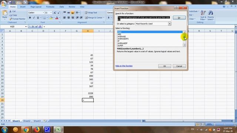
Task: Set Middle Align vertical alignment
Action: (x=69, y=13)
